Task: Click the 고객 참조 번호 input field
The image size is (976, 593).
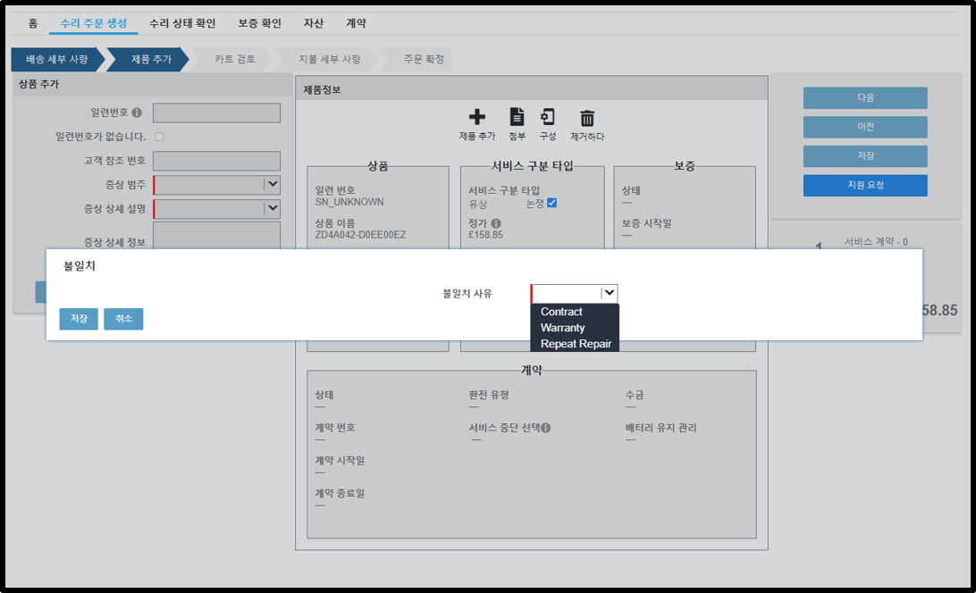Action: [216, 161]
